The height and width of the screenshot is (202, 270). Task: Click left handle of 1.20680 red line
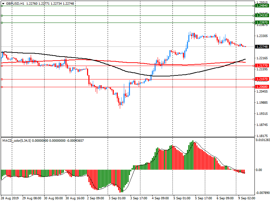(x=2, y=87)
